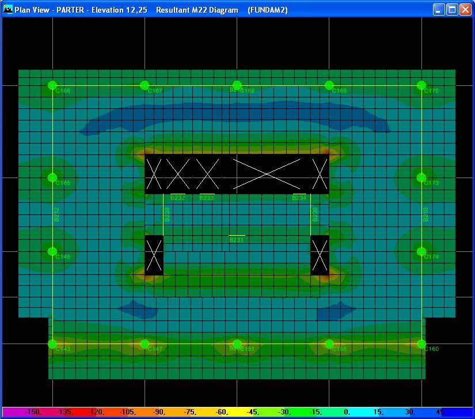Minimize the Plan View window
Image resolution: width=475 pixels, height=419 pixels.
pyautogui.click(x=439, y=10)
